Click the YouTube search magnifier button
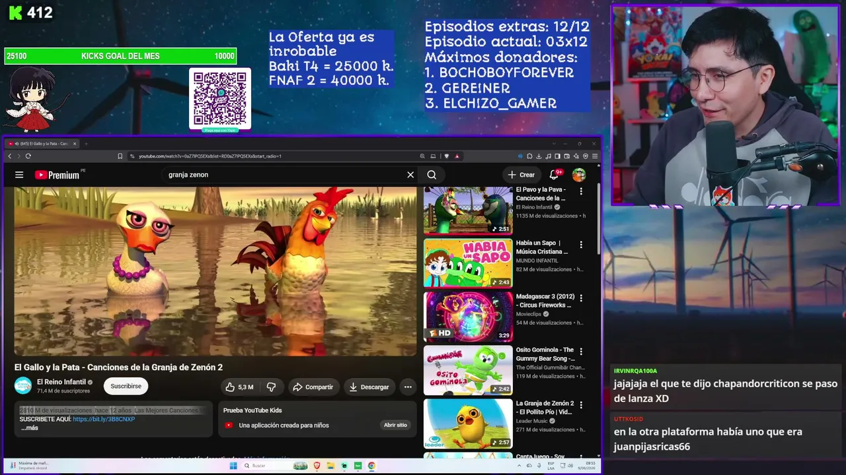 [x=432, y=175]
